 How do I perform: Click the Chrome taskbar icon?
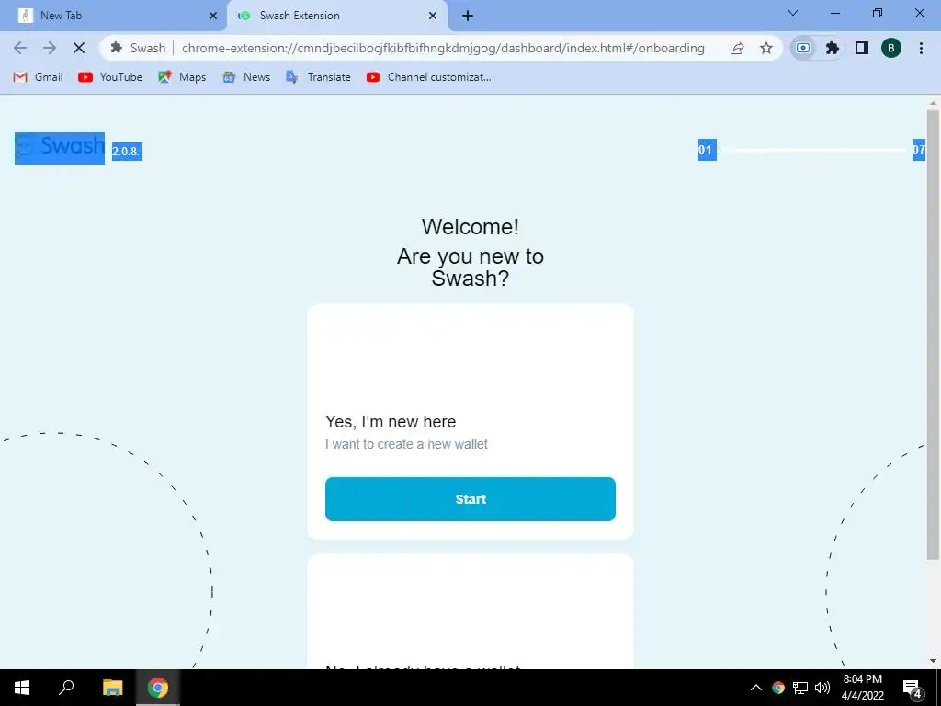(158, 688)
